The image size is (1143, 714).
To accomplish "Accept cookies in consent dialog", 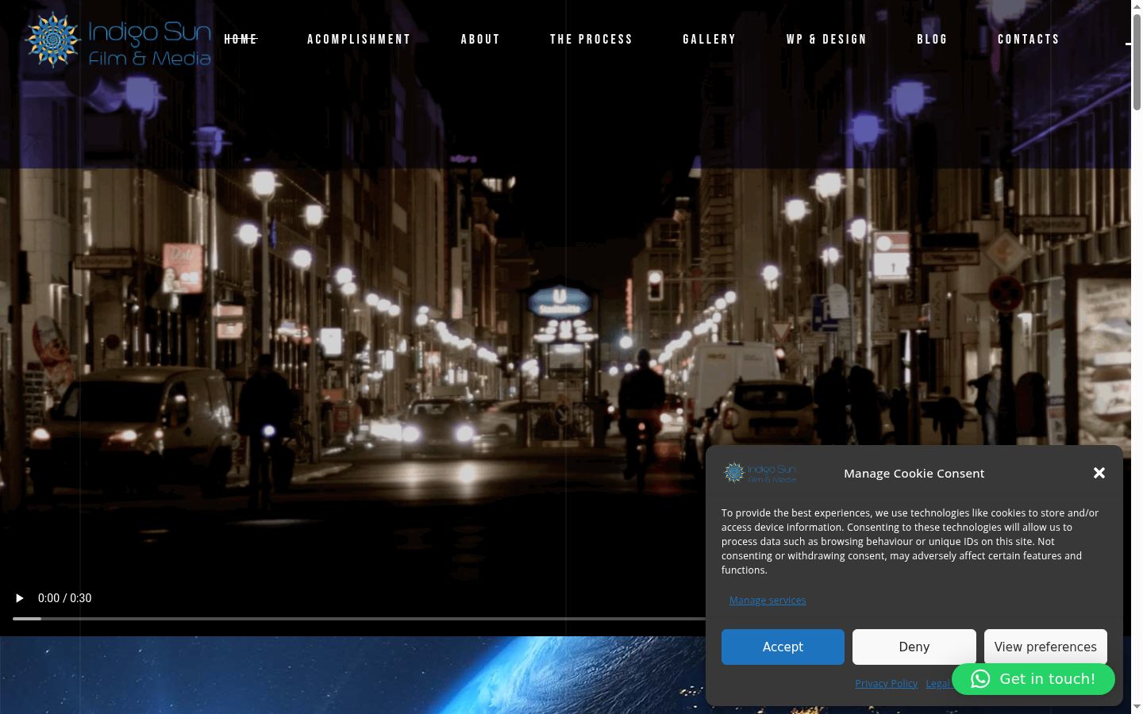I will coord(783,647).
